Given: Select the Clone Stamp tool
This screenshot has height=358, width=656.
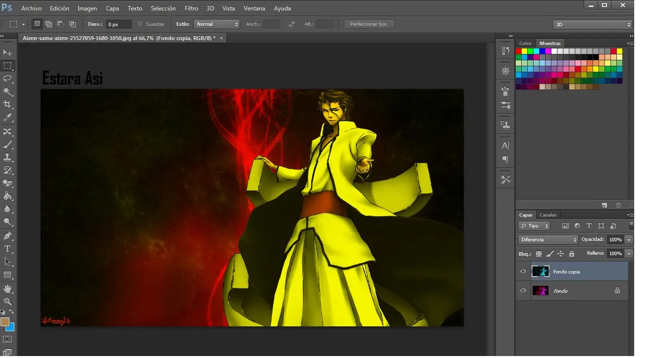Looking at the screenshot, I should [7, 158].
